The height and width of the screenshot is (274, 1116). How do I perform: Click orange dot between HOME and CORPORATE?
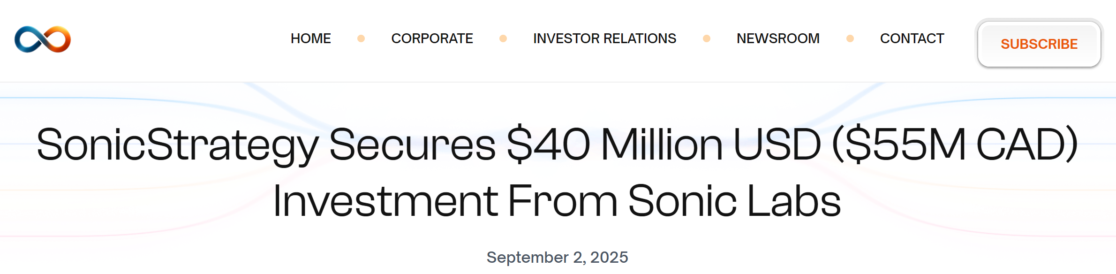click(x=361, y=38)
